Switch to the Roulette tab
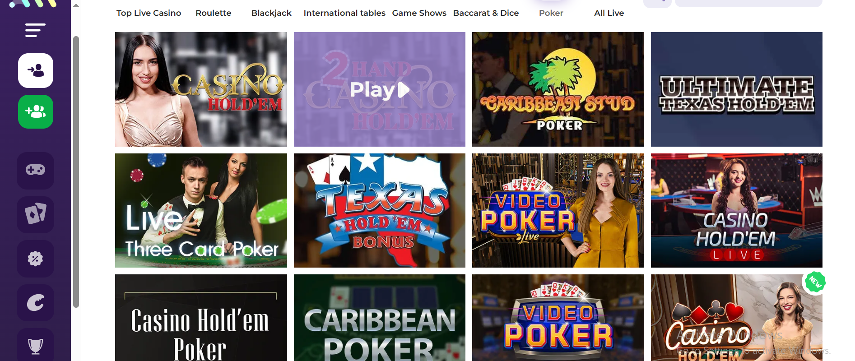Screen dimensions: 855x361 pos(213,13)
